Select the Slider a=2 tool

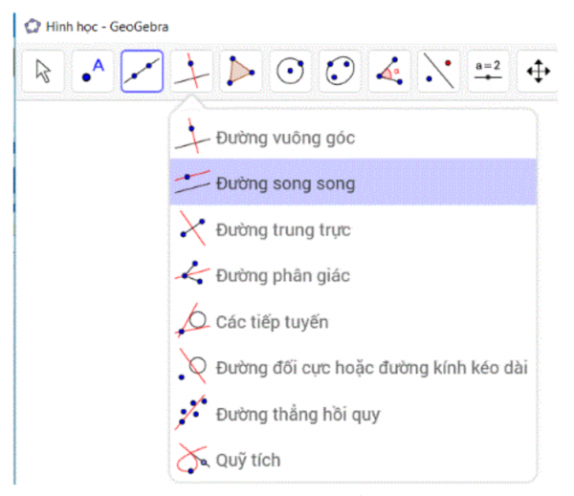488,71
